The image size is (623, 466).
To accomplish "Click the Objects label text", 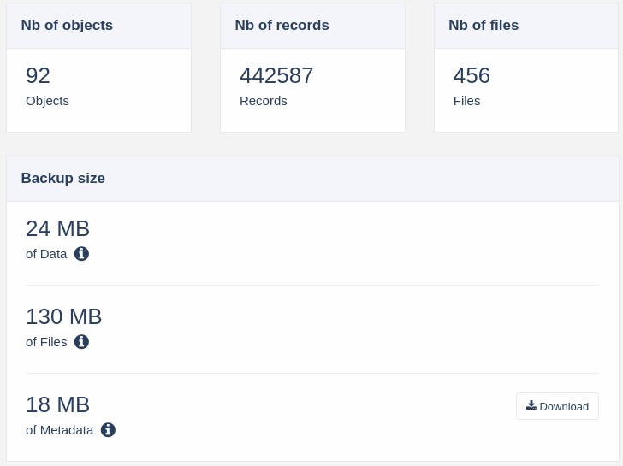I will pyautogui.click(x=47, y=101).
